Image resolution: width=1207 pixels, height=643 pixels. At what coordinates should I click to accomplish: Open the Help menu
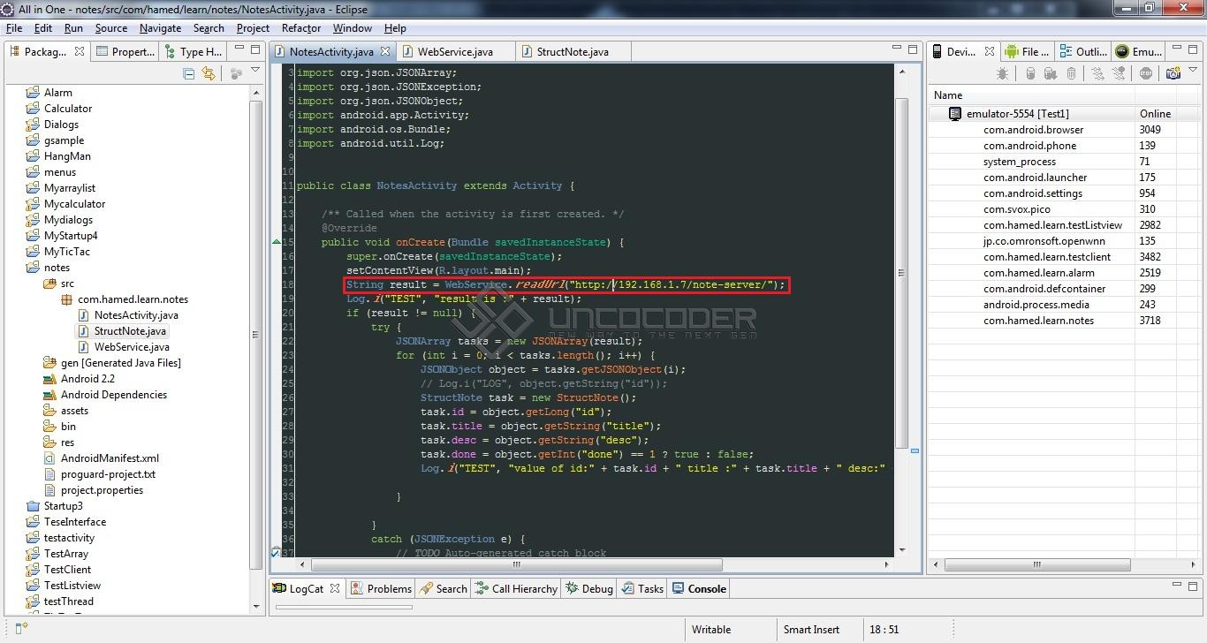[395, 28]
